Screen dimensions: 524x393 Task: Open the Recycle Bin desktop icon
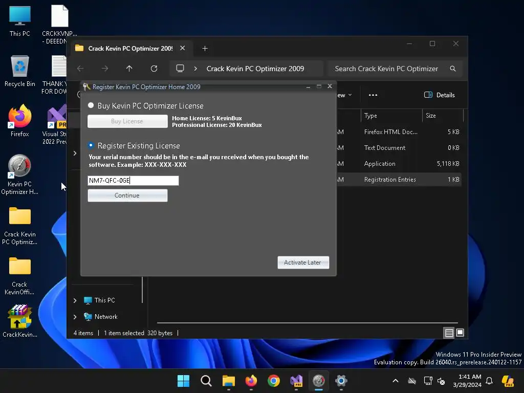point(20,71)
